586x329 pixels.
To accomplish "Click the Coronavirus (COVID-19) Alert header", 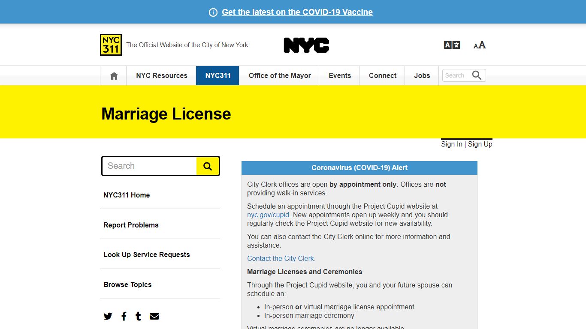I will click(359, 168).
